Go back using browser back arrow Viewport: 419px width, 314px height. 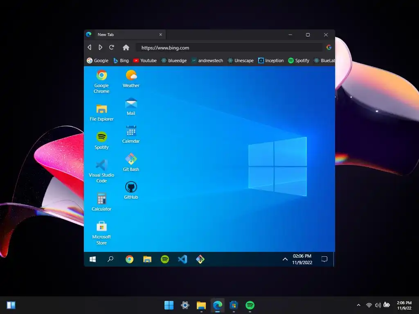tap(90, 47)
